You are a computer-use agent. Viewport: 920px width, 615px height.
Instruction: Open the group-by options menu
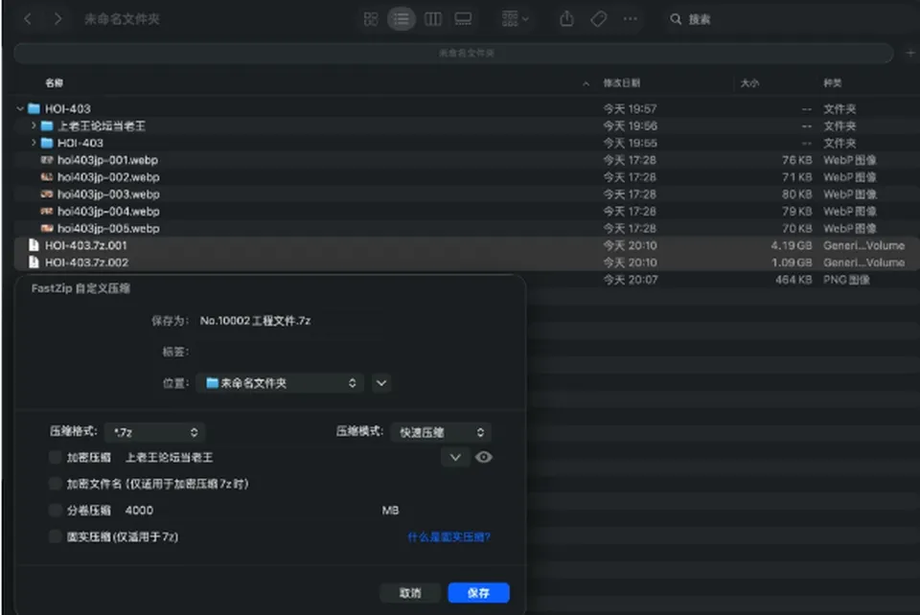516,19
